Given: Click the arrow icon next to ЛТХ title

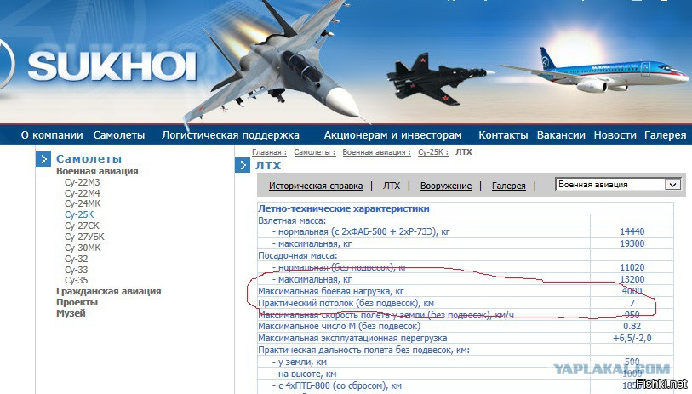Looking at the screenshot, I should (x=243, y=165).
